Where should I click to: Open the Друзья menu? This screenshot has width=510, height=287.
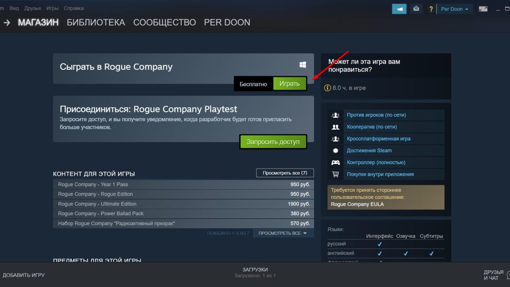(33, 8)
